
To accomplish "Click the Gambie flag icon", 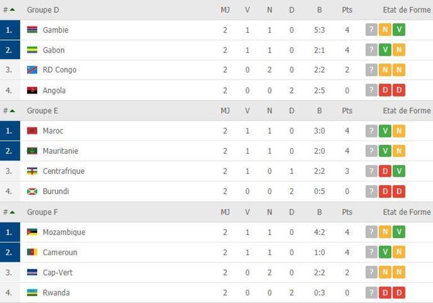I will [32, 29].
